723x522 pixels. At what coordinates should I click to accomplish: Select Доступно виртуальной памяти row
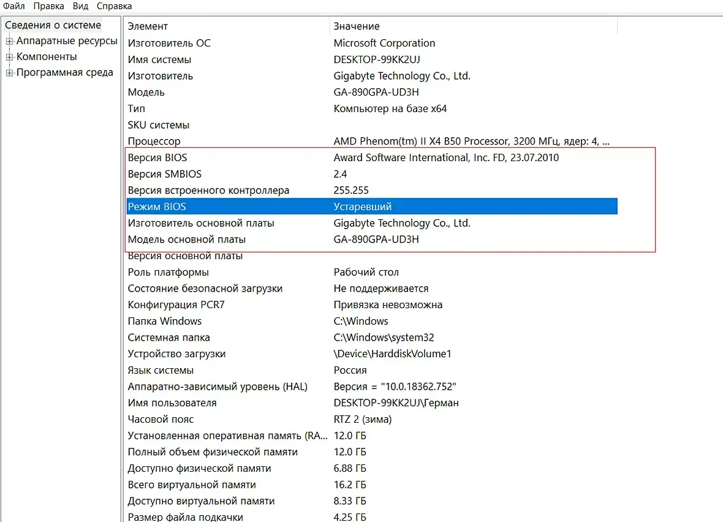tap(372, 501)
